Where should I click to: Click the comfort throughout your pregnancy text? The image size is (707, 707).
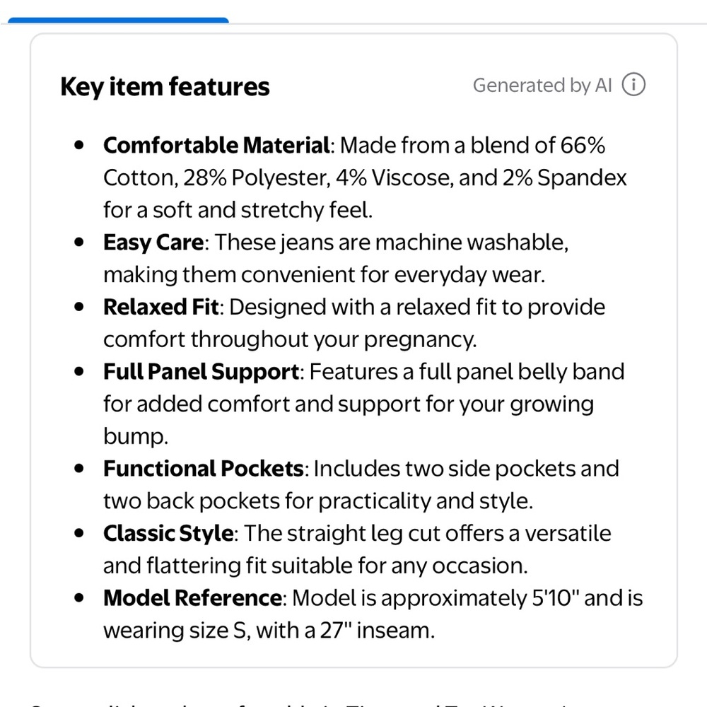point(289,339)
